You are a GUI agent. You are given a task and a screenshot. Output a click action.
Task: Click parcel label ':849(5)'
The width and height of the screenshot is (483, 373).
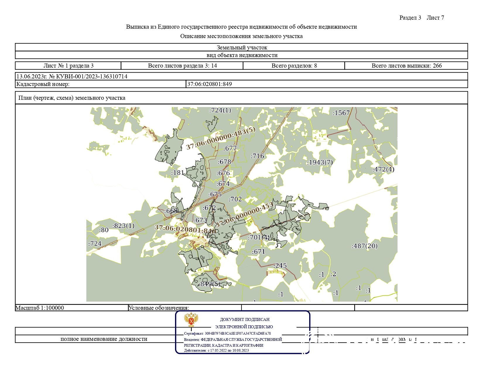[209, 284]
